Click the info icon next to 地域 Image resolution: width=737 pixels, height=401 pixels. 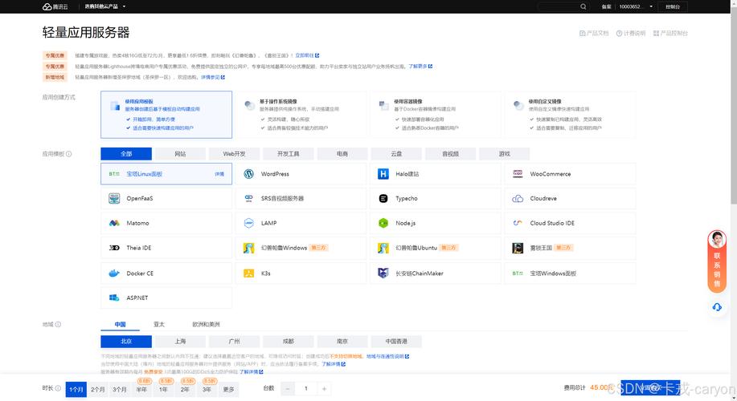59,324
